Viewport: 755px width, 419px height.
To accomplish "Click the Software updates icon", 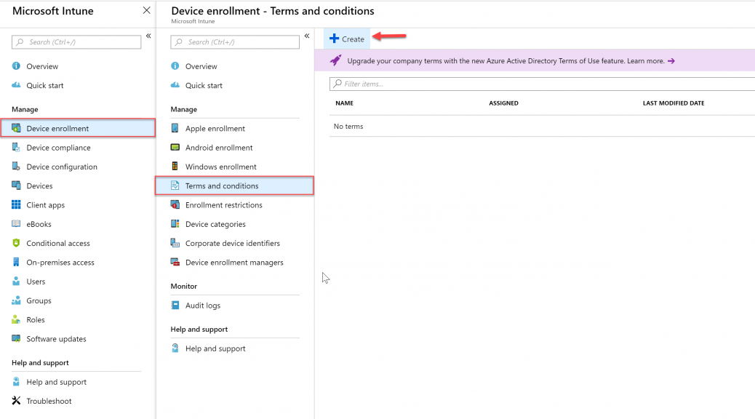I will tap(17, 338).
